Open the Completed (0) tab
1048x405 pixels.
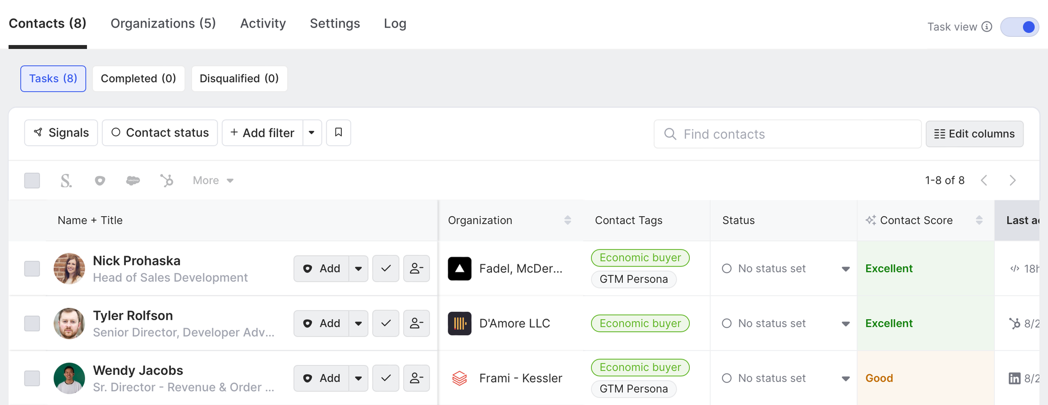coord(138,79)
